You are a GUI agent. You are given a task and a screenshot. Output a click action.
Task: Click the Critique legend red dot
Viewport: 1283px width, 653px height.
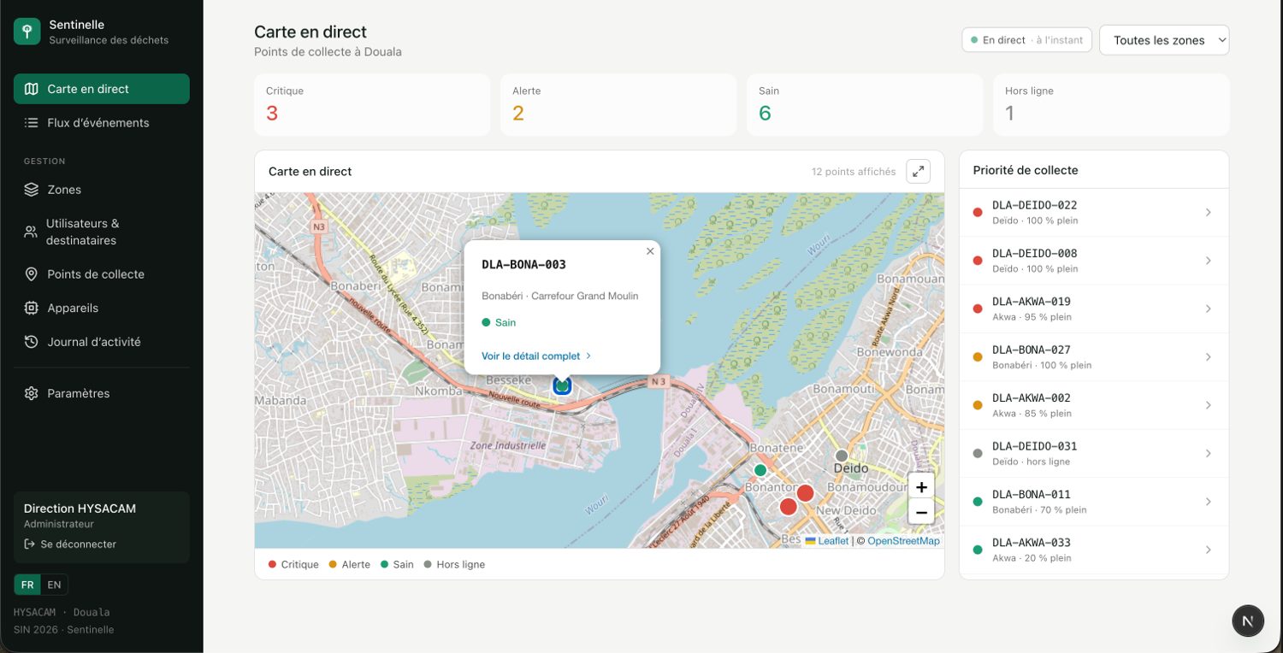click(x=273, y=564)
